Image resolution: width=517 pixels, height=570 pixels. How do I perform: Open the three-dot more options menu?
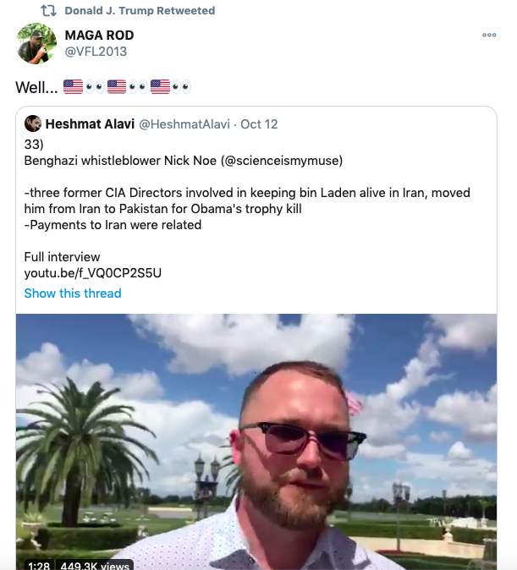pyautogui.click(x=489, y=35)
